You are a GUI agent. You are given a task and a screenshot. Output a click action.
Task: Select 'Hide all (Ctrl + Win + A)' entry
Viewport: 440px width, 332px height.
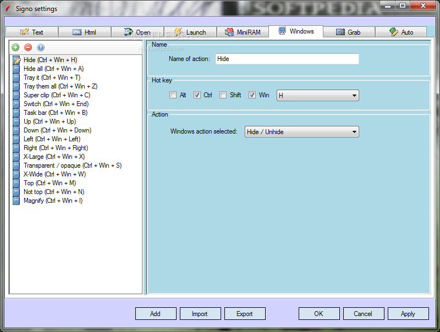[x=53, y=69]
